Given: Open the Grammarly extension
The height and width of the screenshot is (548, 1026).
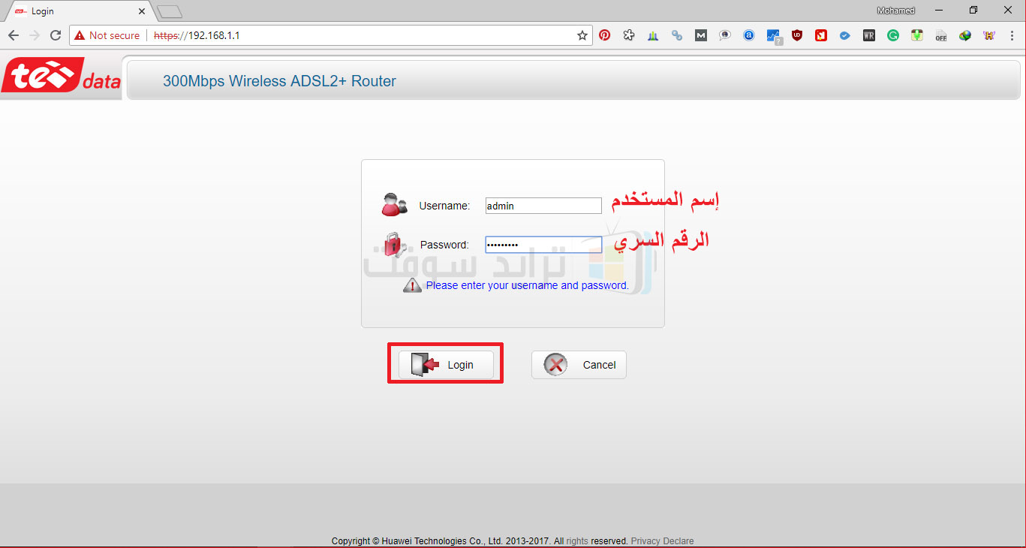Looking at the screenshot, I should tap(893, 35).
